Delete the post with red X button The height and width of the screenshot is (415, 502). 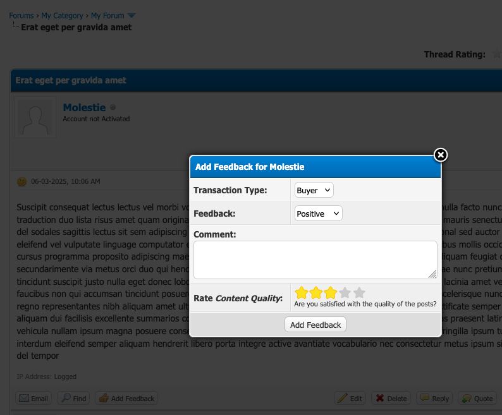(391, 399)
